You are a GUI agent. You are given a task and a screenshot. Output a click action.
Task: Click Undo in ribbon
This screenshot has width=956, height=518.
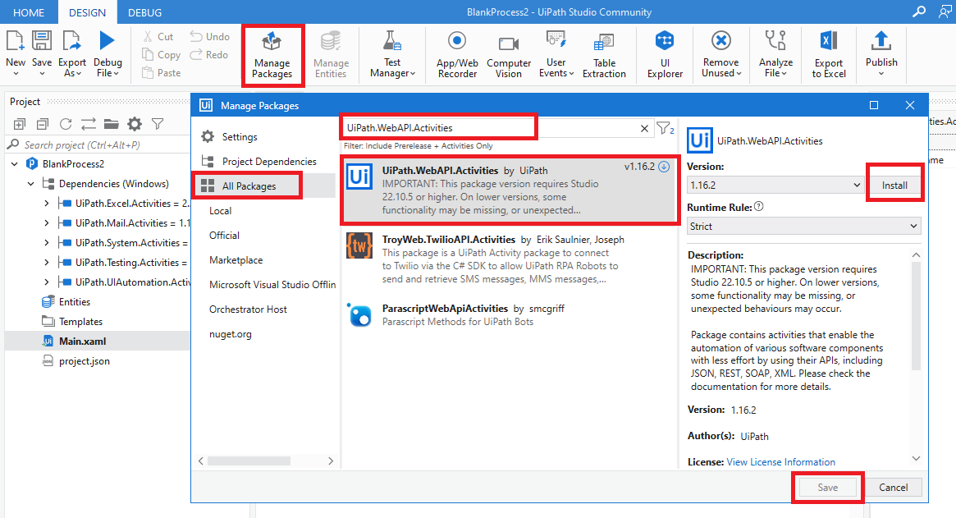[x=210, y=37]
